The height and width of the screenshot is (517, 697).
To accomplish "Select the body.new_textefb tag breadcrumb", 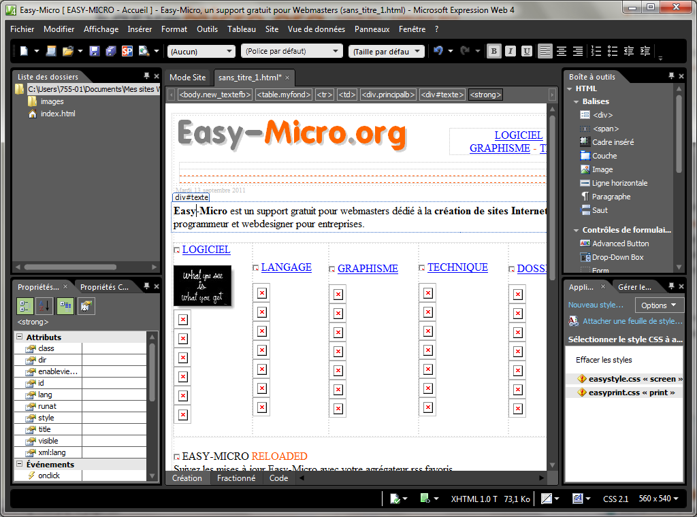I will click(215, 95).
